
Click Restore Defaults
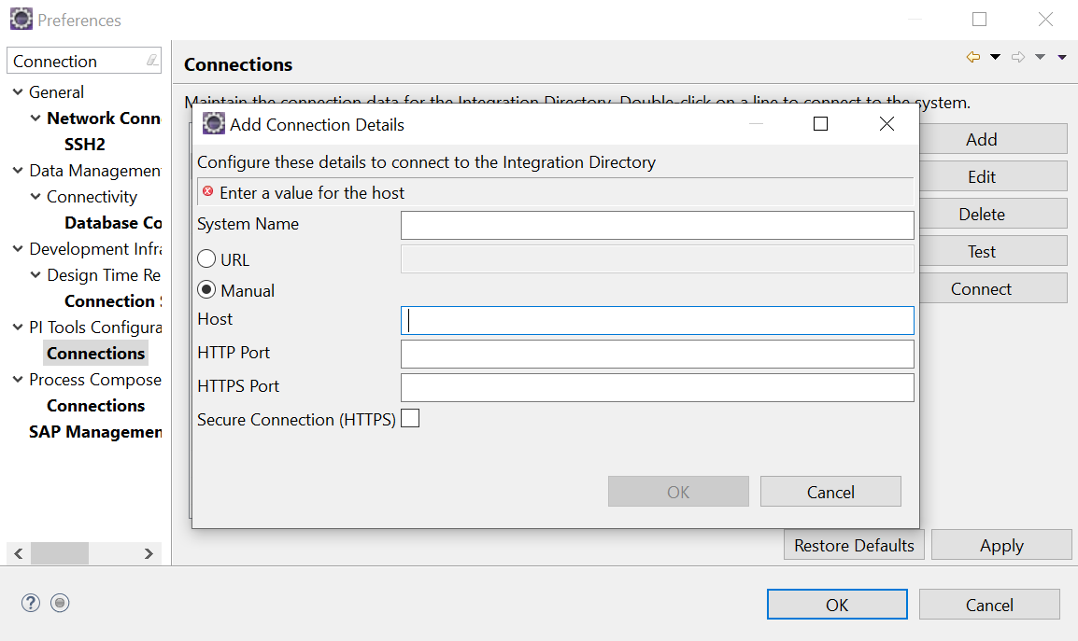point(854,545)
